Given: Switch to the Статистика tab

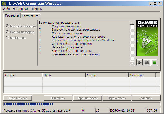Looking at the screenshot, I should [30, 16].
